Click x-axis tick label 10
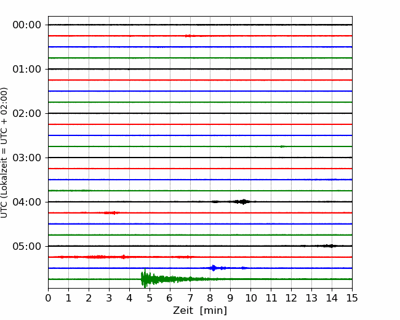Image resolution: width=400 pixels, height=320 pixels. point(251,298)
